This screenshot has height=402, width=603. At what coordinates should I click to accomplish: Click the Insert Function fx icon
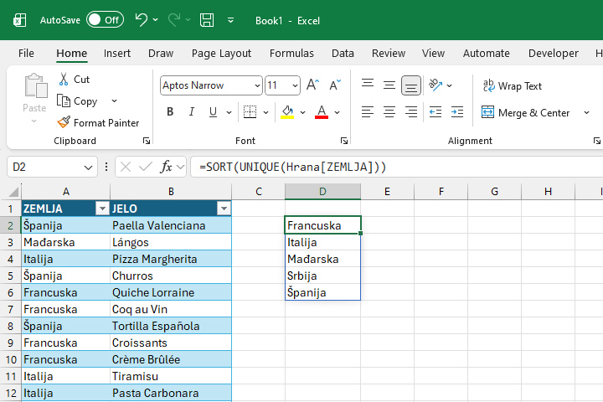pyautogui.click(x=167, y=167)
